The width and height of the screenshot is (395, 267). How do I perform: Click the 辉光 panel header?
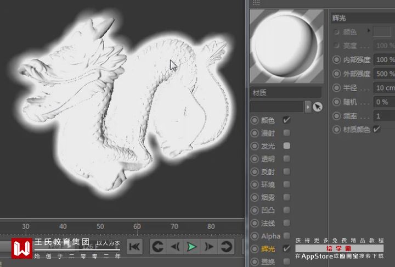[x=363, y=18]
